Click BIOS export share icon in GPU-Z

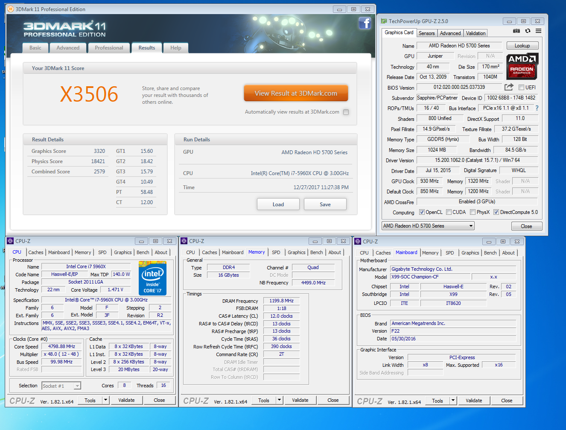[509, 87]
